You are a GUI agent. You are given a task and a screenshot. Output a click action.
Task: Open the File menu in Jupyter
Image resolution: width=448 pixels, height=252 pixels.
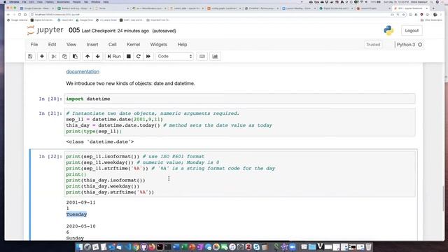34,45
